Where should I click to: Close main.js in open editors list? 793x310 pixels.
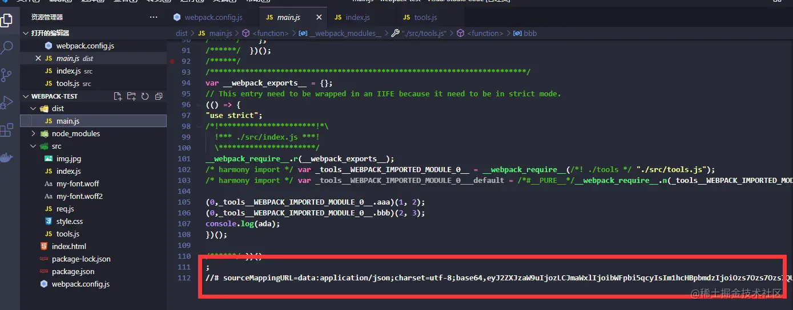(38, 59)
